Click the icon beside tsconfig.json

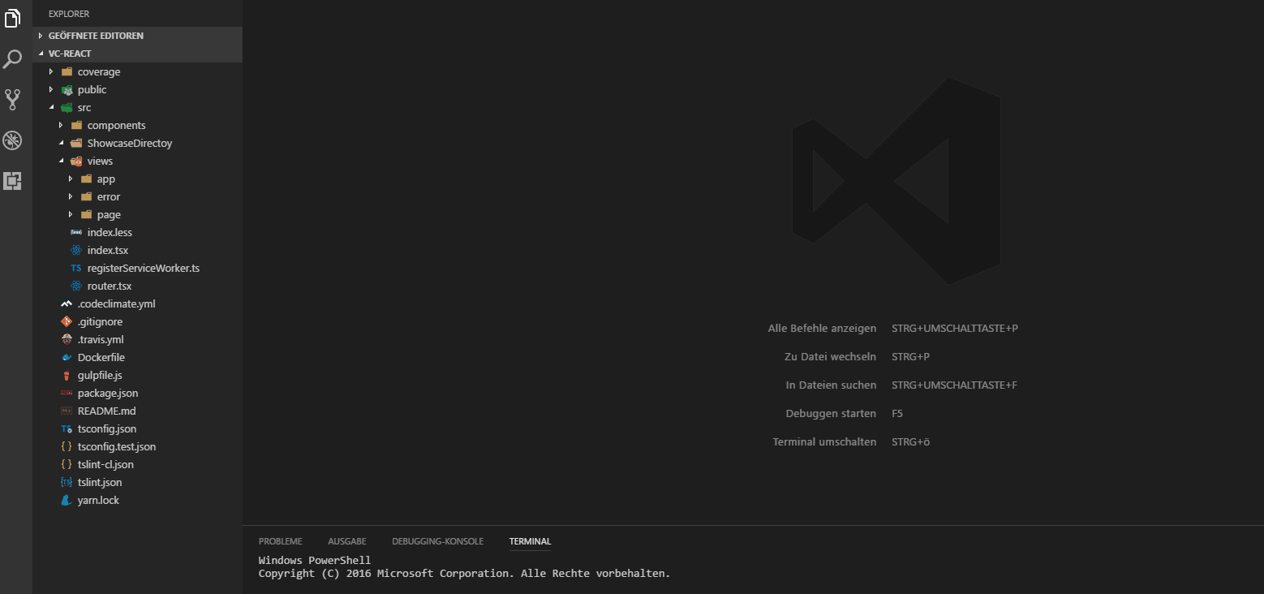click(67, 428)
